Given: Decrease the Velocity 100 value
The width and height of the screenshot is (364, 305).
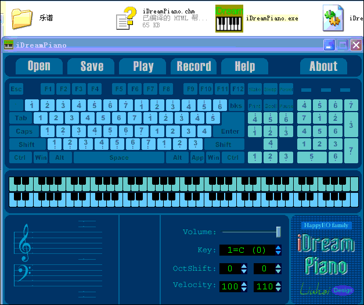Looking at the screenshot, I should coord(244,289).
